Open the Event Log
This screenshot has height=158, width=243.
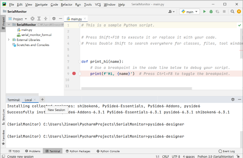click(227, 151)
